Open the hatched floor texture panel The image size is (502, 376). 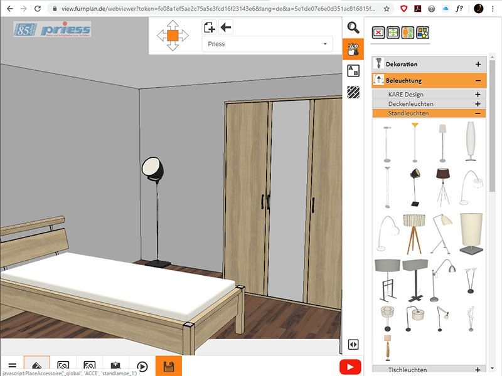point(353,92)
